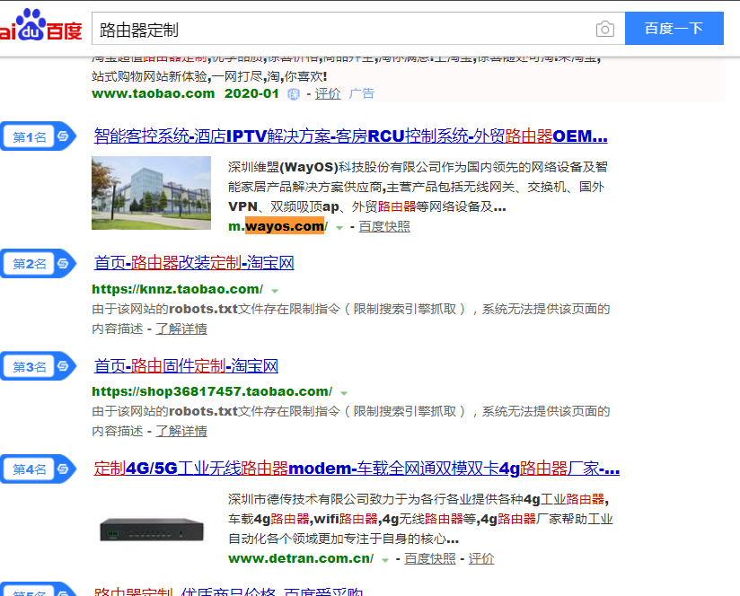Click www.detran.com.cn/ URL
The image size is (740, 596).
(x=301, y=558)
